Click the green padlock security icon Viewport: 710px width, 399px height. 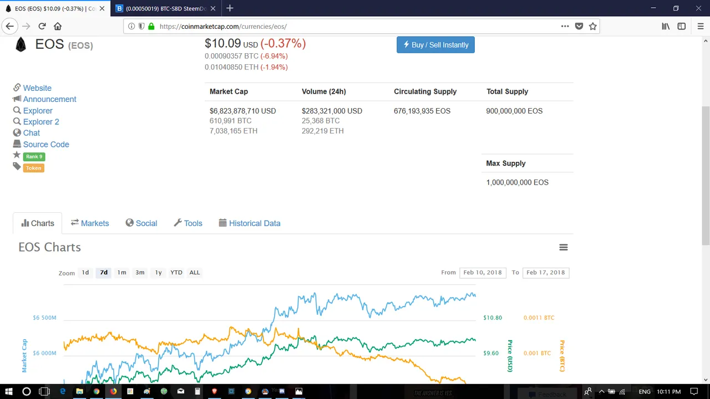[x=151, y=26]
